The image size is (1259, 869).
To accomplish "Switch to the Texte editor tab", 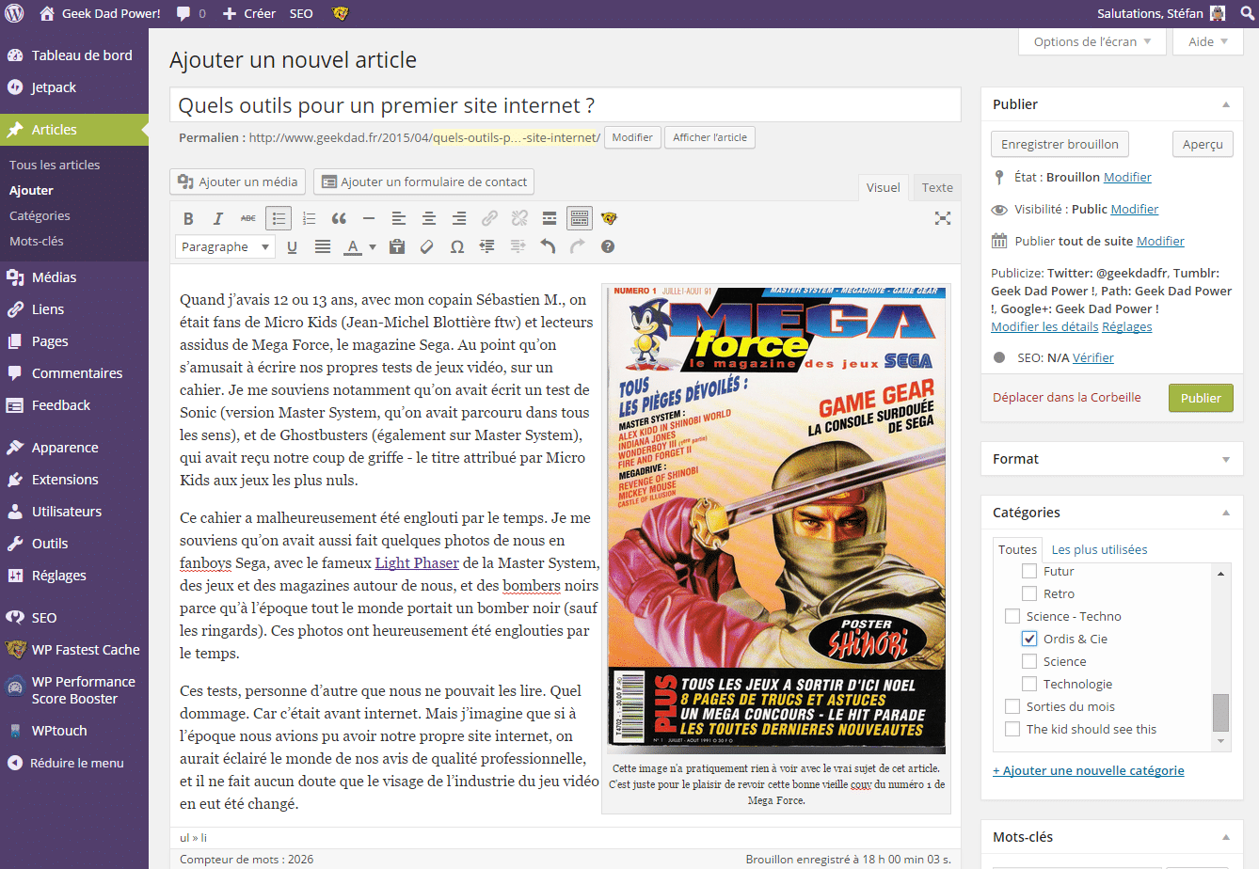I will click(936, 187).
